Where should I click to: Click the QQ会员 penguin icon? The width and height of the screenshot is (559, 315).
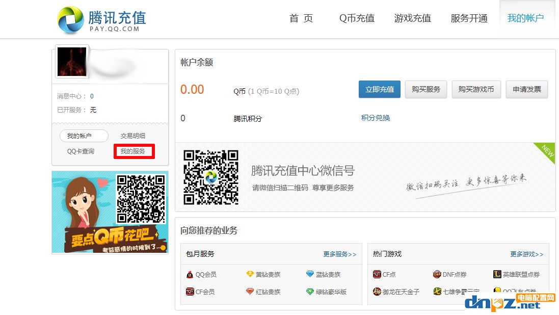tap(190, 275)
